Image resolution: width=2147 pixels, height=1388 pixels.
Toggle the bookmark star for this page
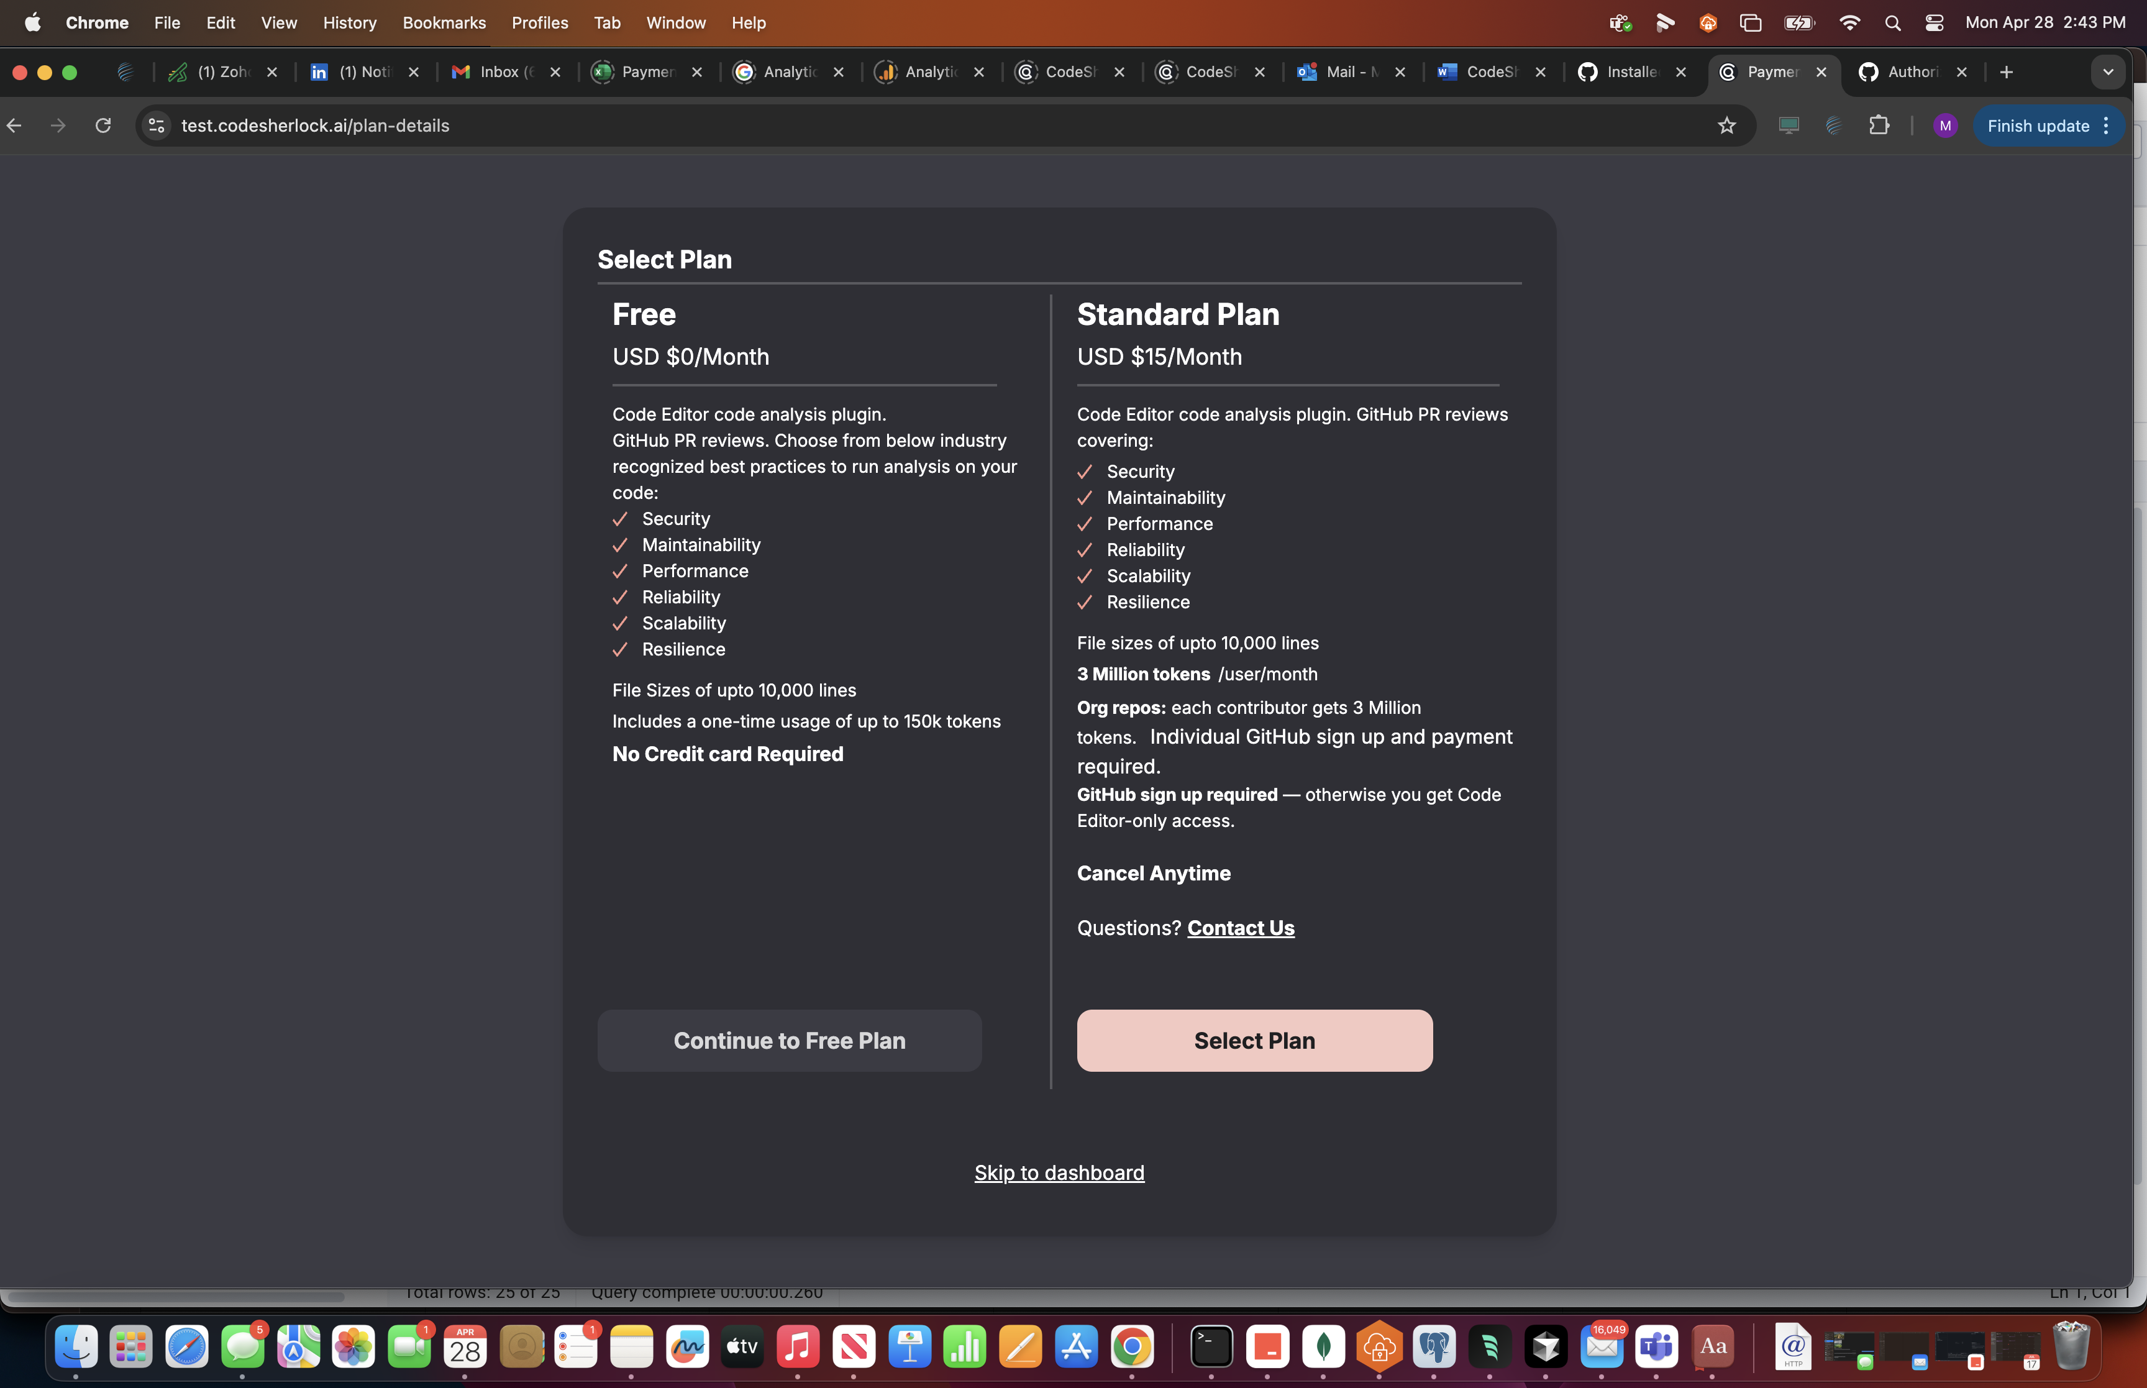[1727, 126]
